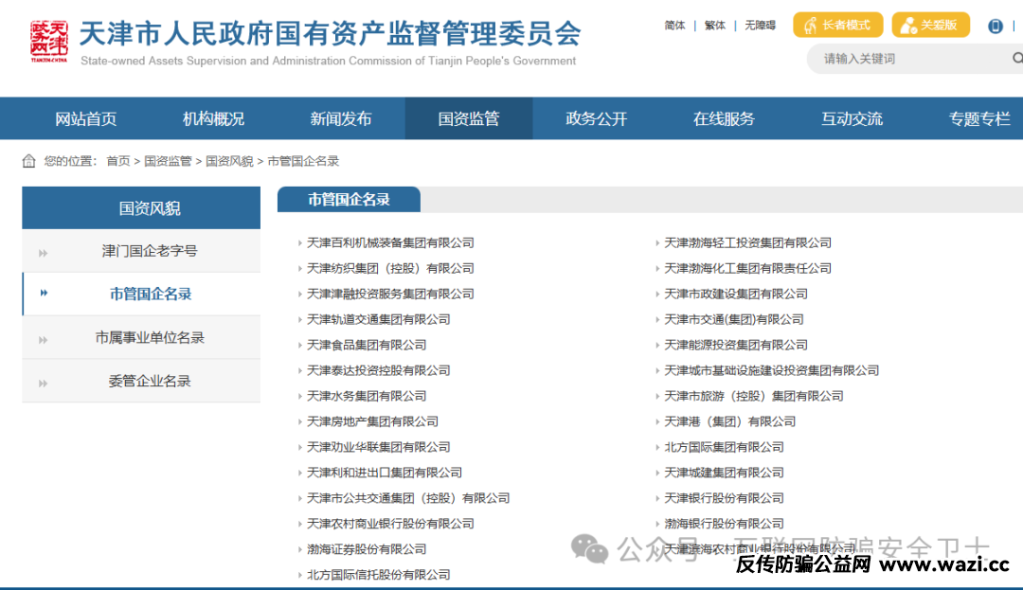Open 天津百利机械装备集团有限公司 link
Screen dimensions: 1023x590
pyautogui.click(x=390, y=242)
